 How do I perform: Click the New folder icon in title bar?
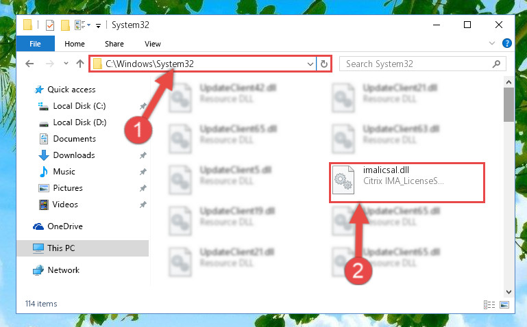point(65,25)
